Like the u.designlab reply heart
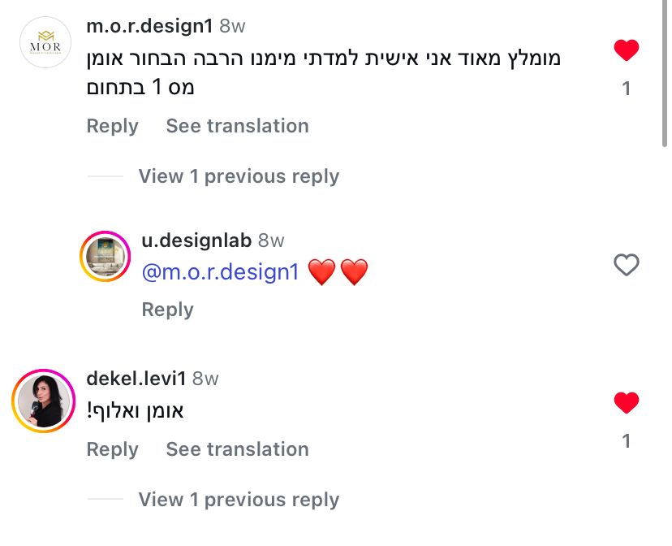672x546 pixels. click(x=626, y=265)
